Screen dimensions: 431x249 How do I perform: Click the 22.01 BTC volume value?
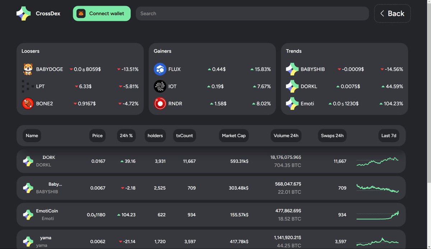[289, 192]
